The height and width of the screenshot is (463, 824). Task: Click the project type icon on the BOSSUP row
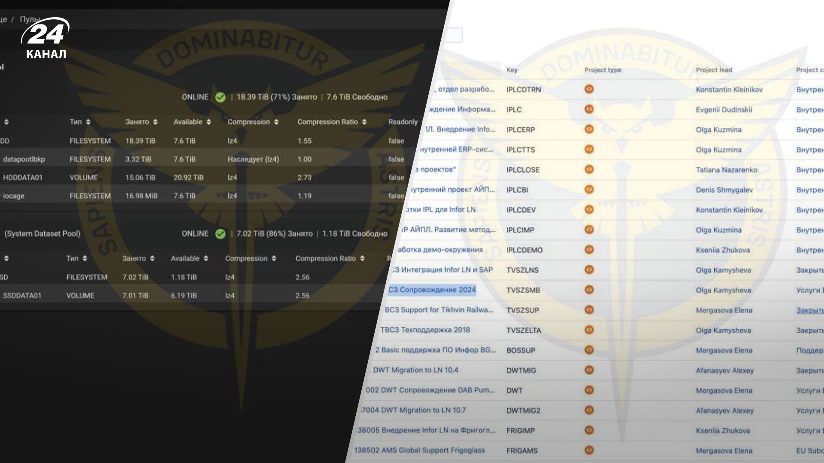click(590, 350)
